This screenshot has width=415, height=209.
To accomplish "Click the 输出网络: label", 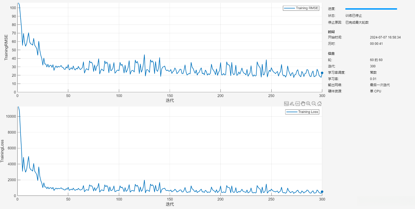I will coord(335,85).
